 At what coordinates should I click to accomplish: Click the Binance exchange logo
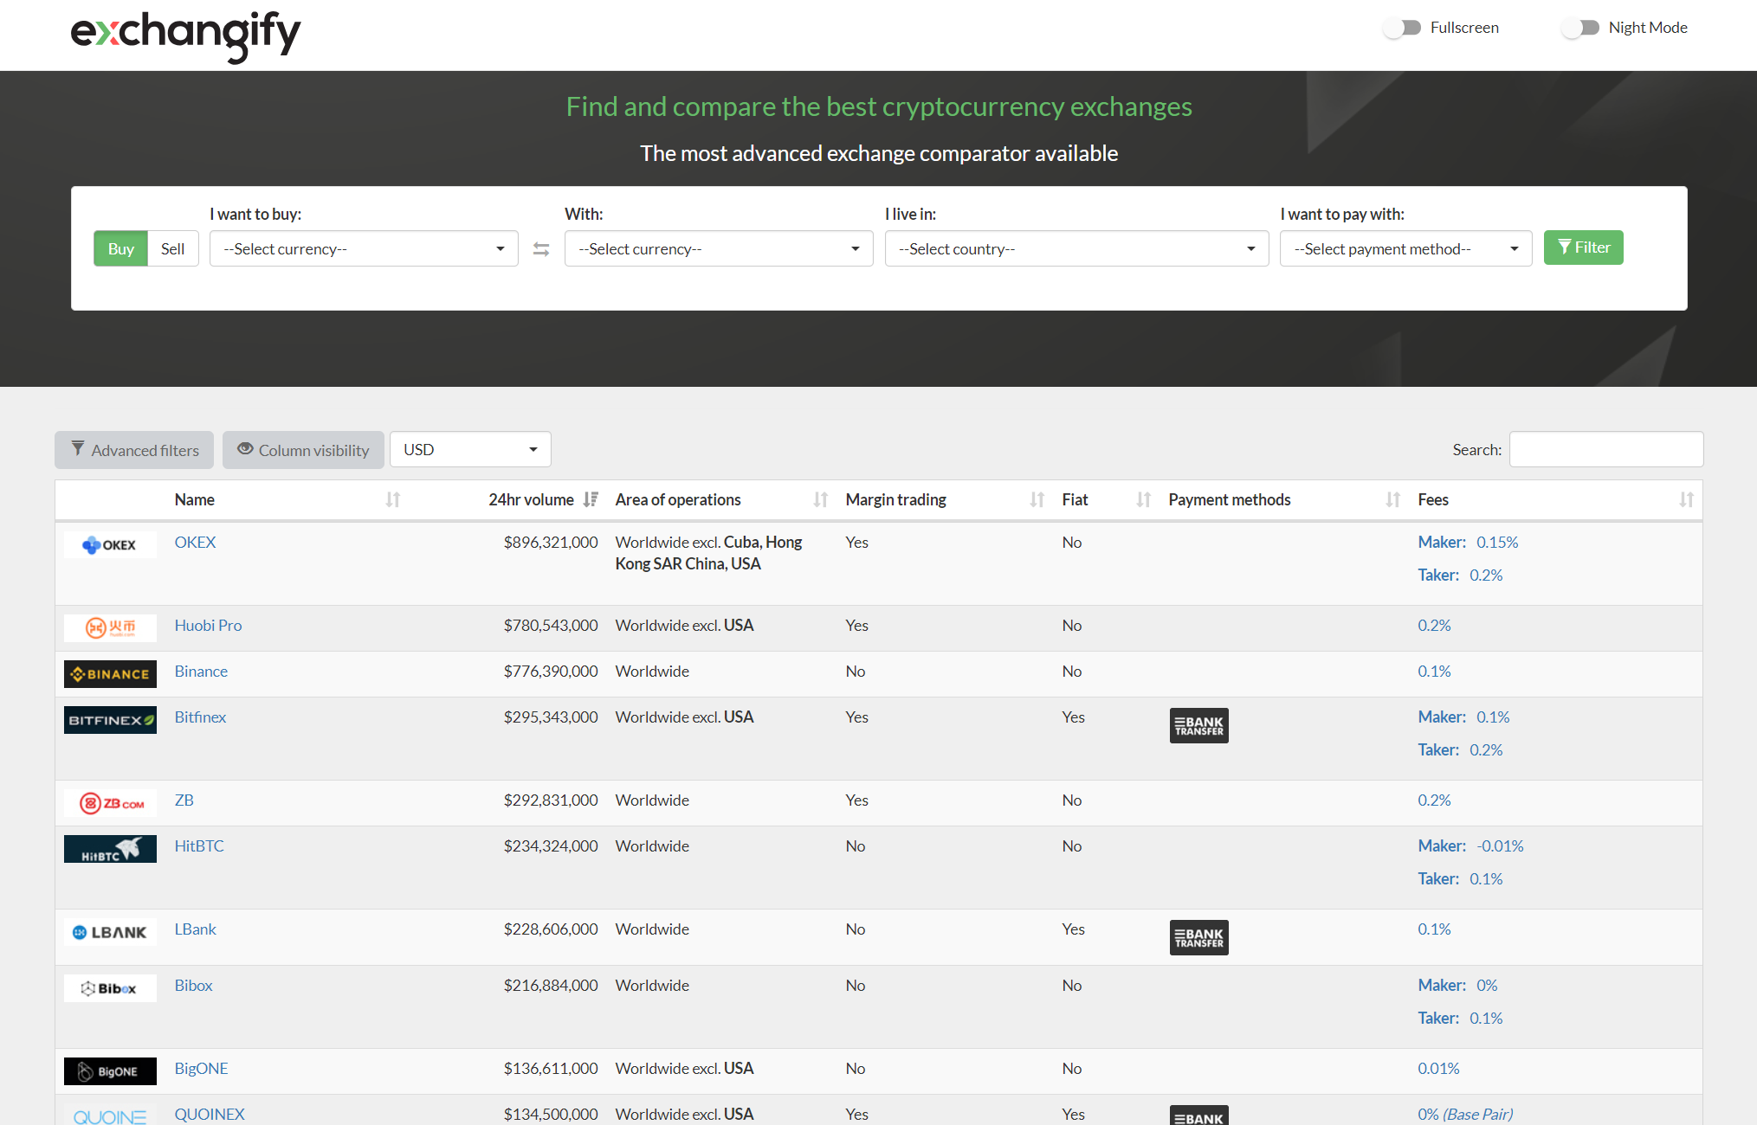[x=110, y=674]
